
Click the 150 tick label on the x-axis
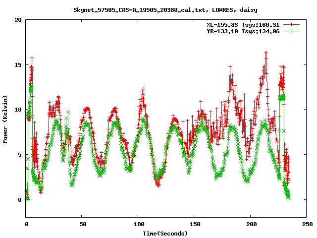[x=194, y=224]
